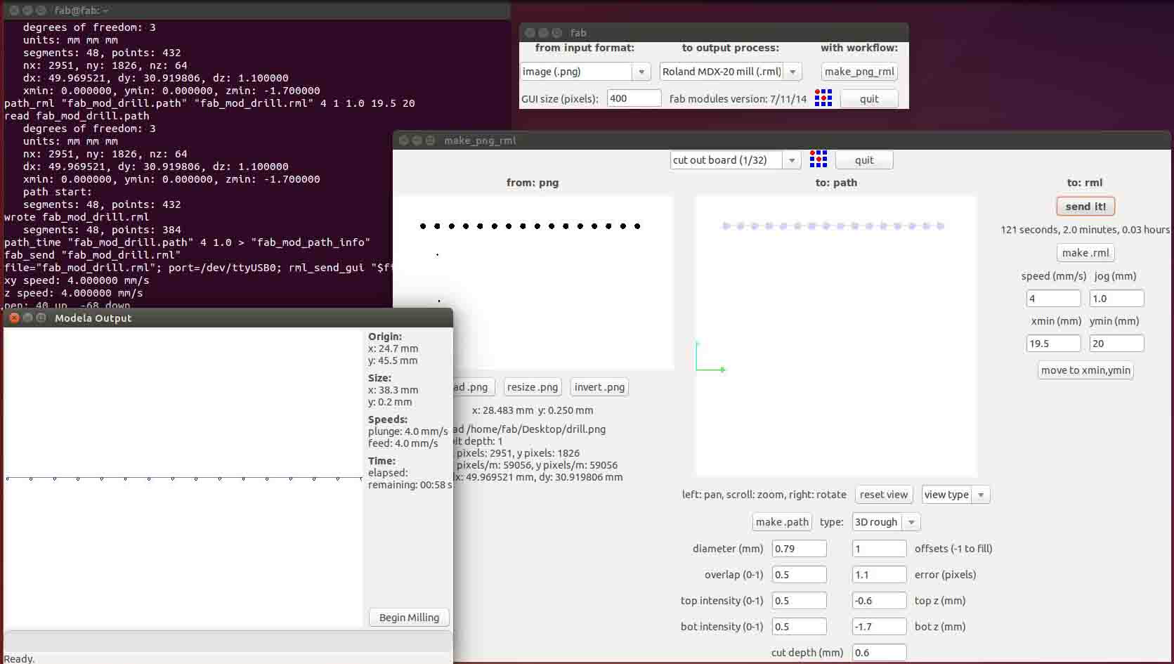Edit the jog (mm) field

click(1116, 299)
